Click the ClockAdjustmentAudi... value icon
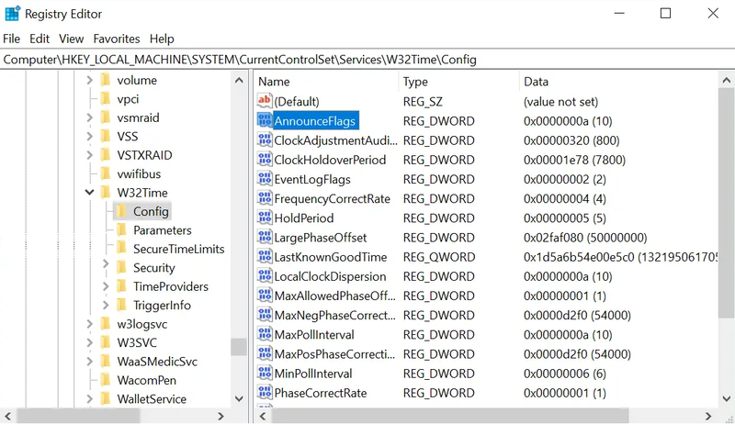 [x=265, y=139]
